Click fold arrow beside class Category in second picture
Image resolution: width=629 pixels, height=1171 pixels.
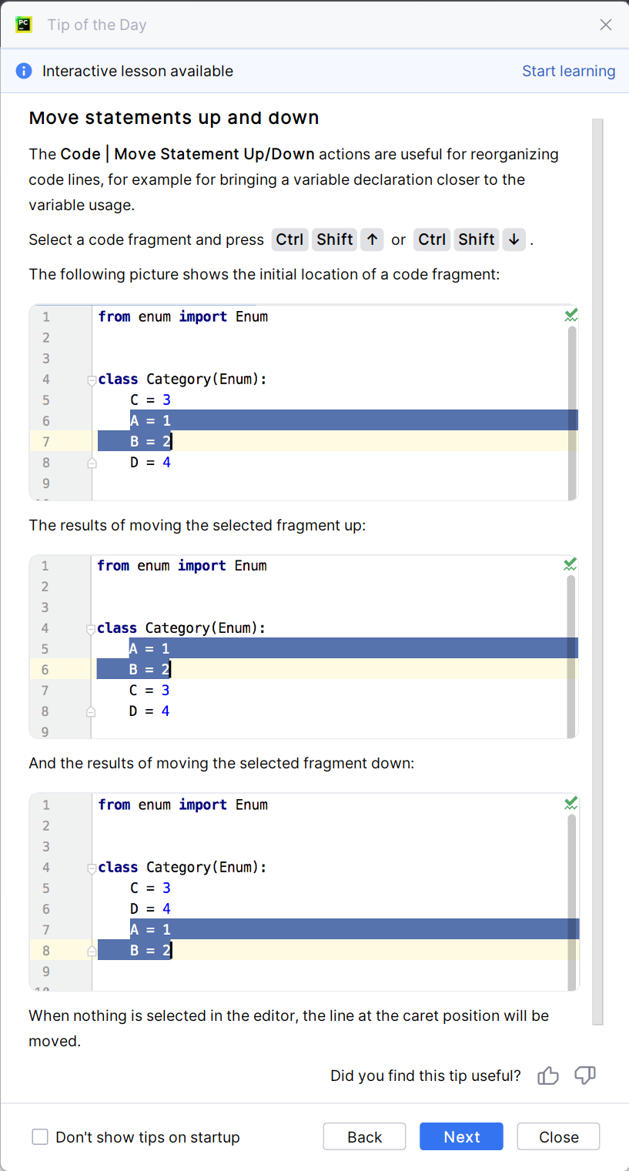tap(91, 629)
